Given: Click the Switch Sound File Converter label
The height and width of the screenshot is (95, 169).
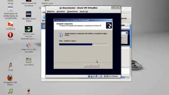Looking at the screenshot, I should click(x=29, y=4).
